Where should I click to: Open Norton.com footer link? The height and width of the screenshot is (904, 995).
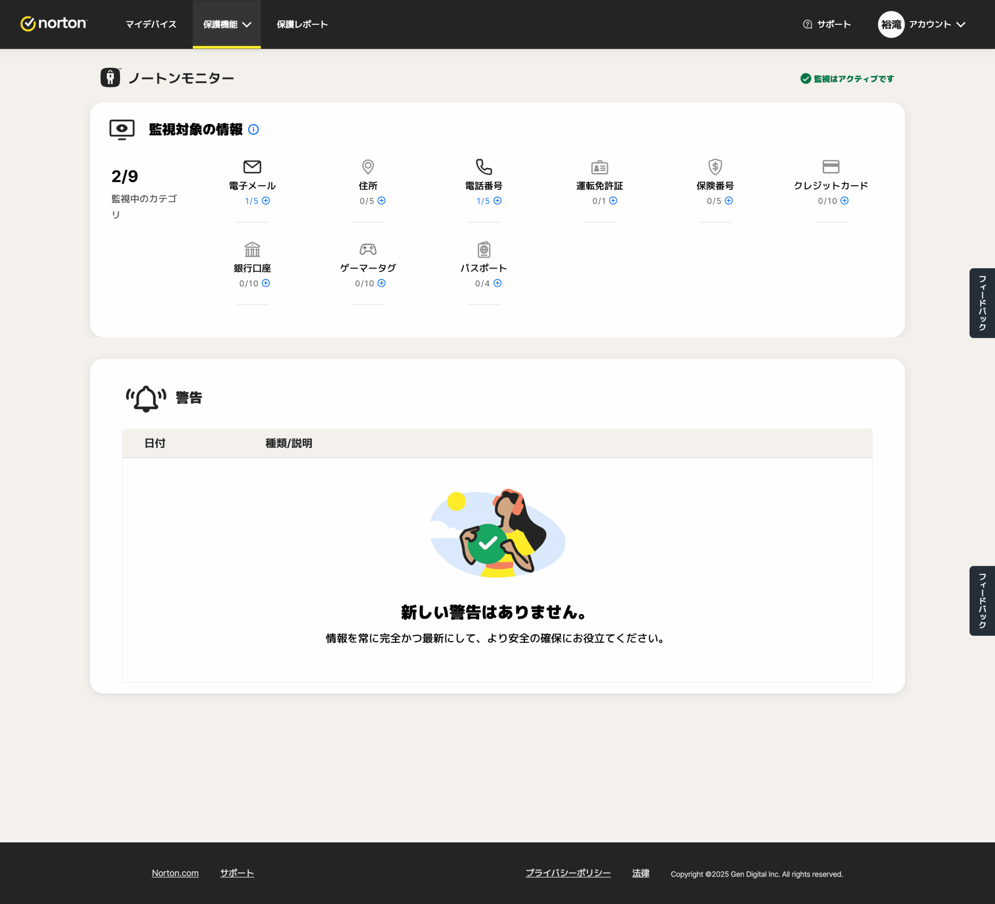pos(175,873)
